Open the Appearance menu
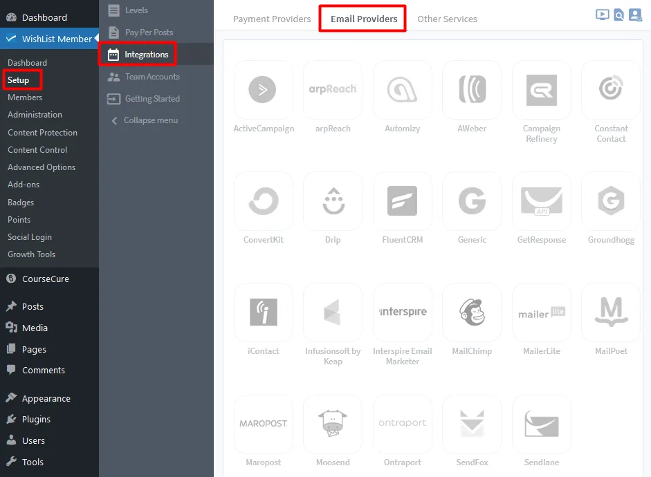This screenshot has width=651, height=477. pos(49,399)
